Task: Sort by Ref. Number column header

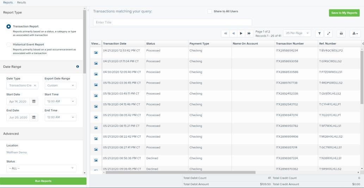Action: tap(339, 44)
